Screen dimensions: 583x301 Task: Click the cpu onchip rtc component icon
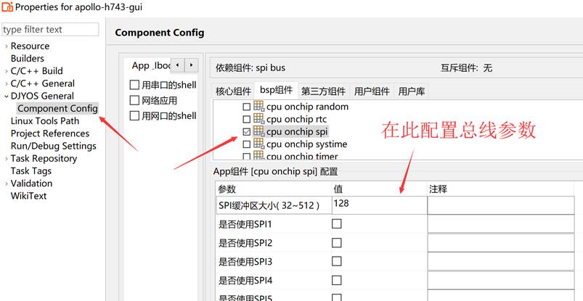coord(259,120)
